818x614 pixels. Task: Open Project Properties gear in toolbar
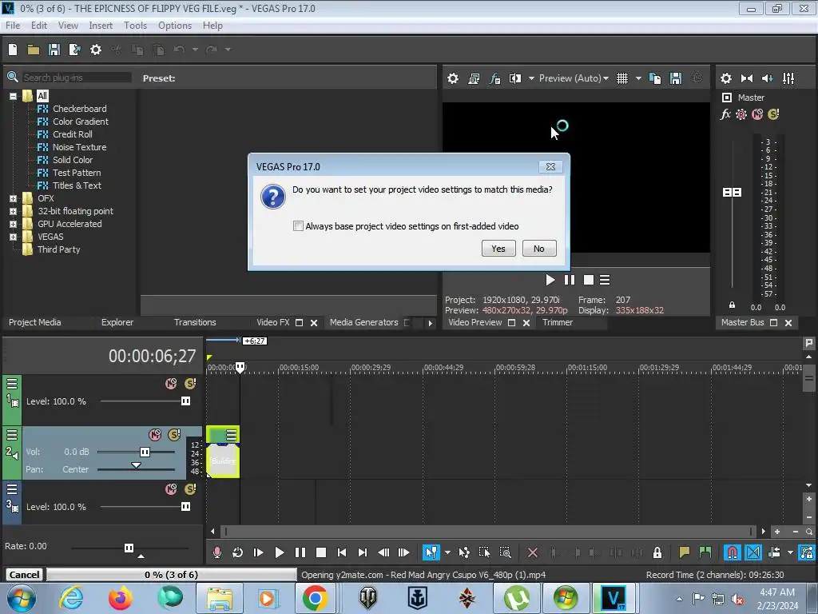[x=96, y=50]
